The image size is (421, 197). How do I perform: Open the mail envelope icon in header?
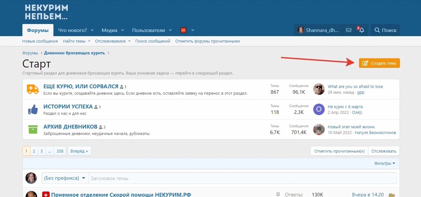click(x=349, y=30)
